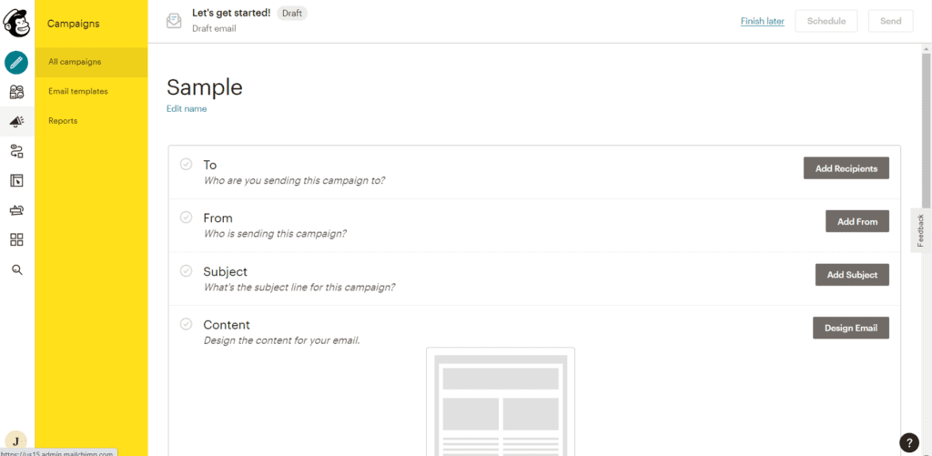This screenshot has width=932, height=456.
Task: Open the Help question mark button
Action: click(908, 442)
